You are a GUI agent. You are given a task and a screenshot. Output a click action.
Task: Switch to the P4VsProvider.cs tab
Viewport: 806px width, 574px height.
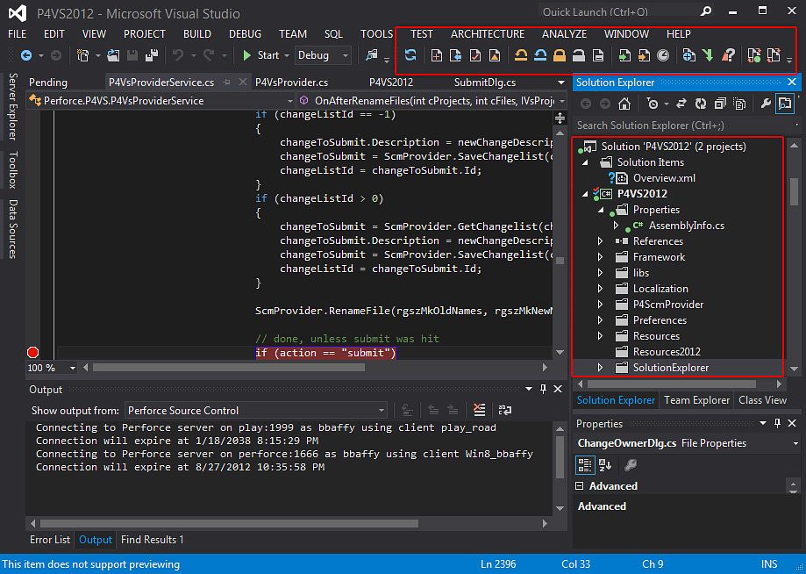point(291,82)
